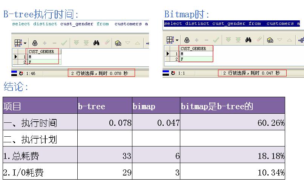Click down triangle icon in Bitmap toolbar
The width and height of the screenshot is (304, 180).
[279, 40]
